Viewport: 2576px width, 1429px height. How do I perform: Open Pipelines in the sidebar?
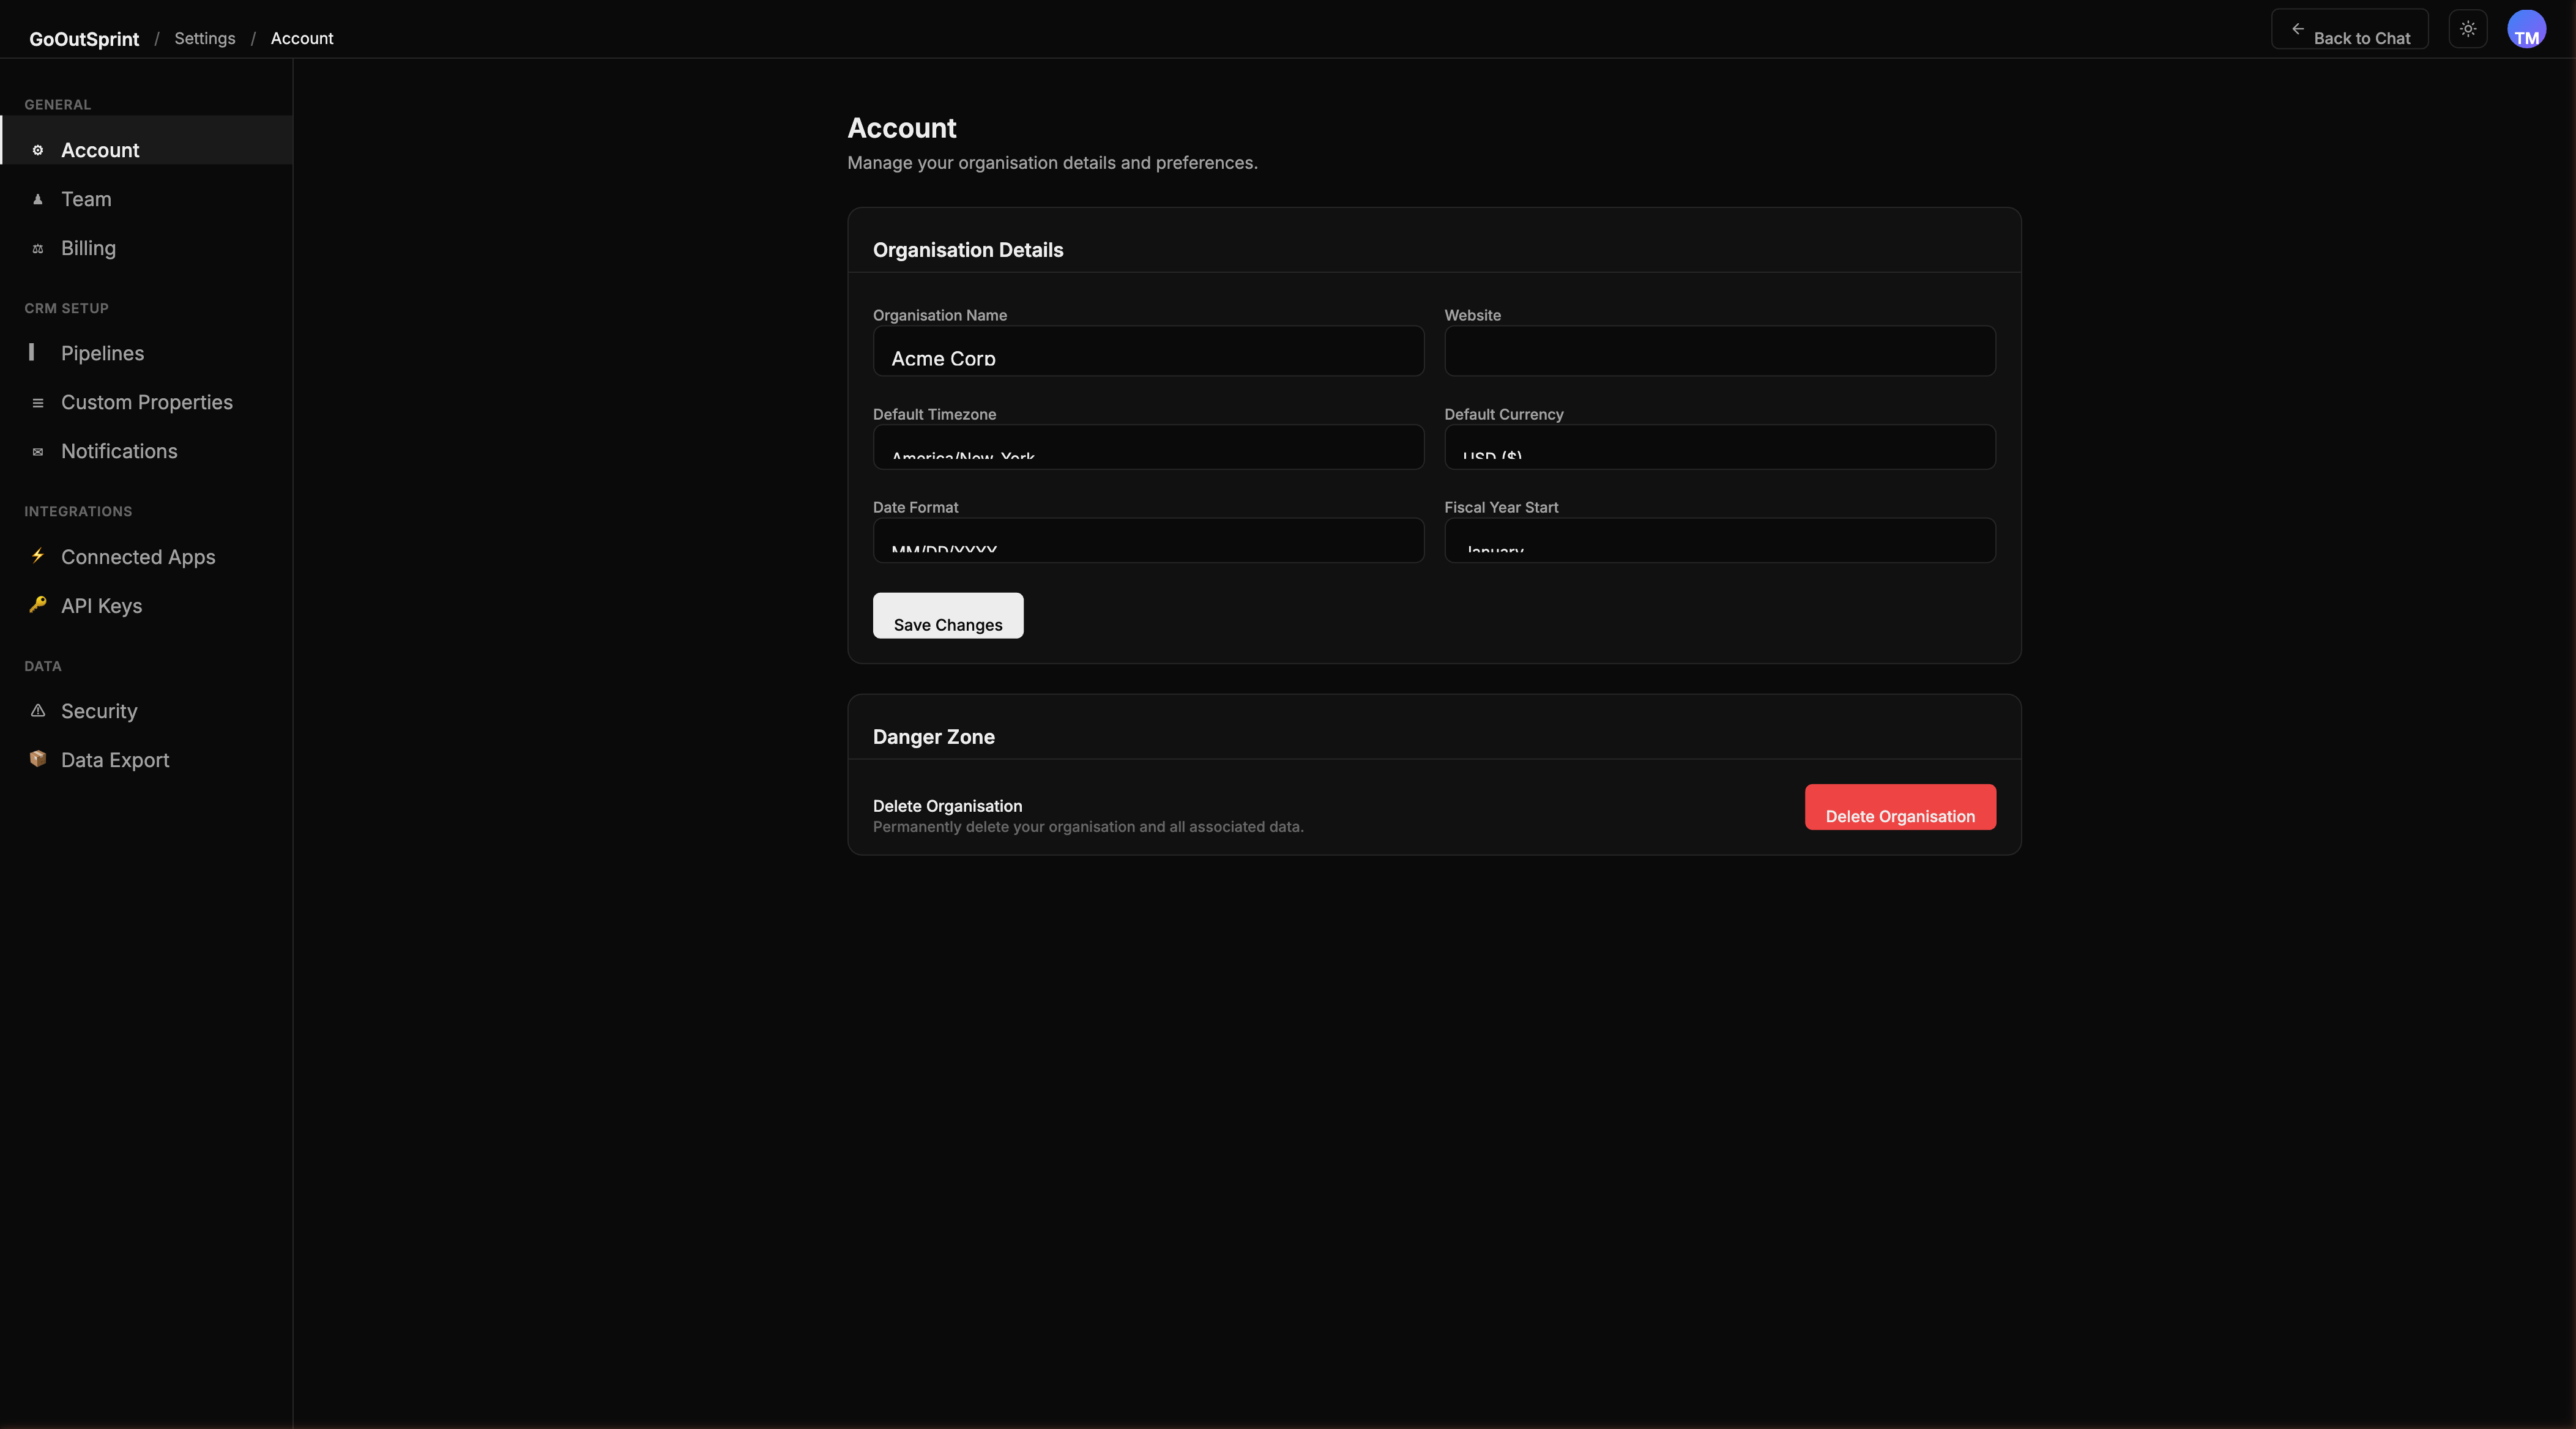click(x=102, y=353)
